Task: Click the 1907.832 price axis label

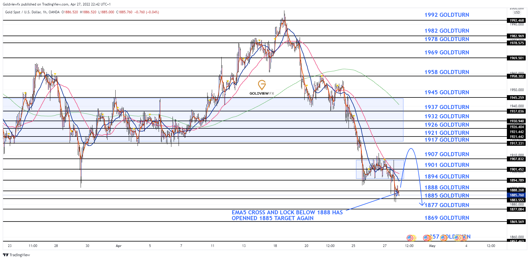Action: [x=517, y=159]
